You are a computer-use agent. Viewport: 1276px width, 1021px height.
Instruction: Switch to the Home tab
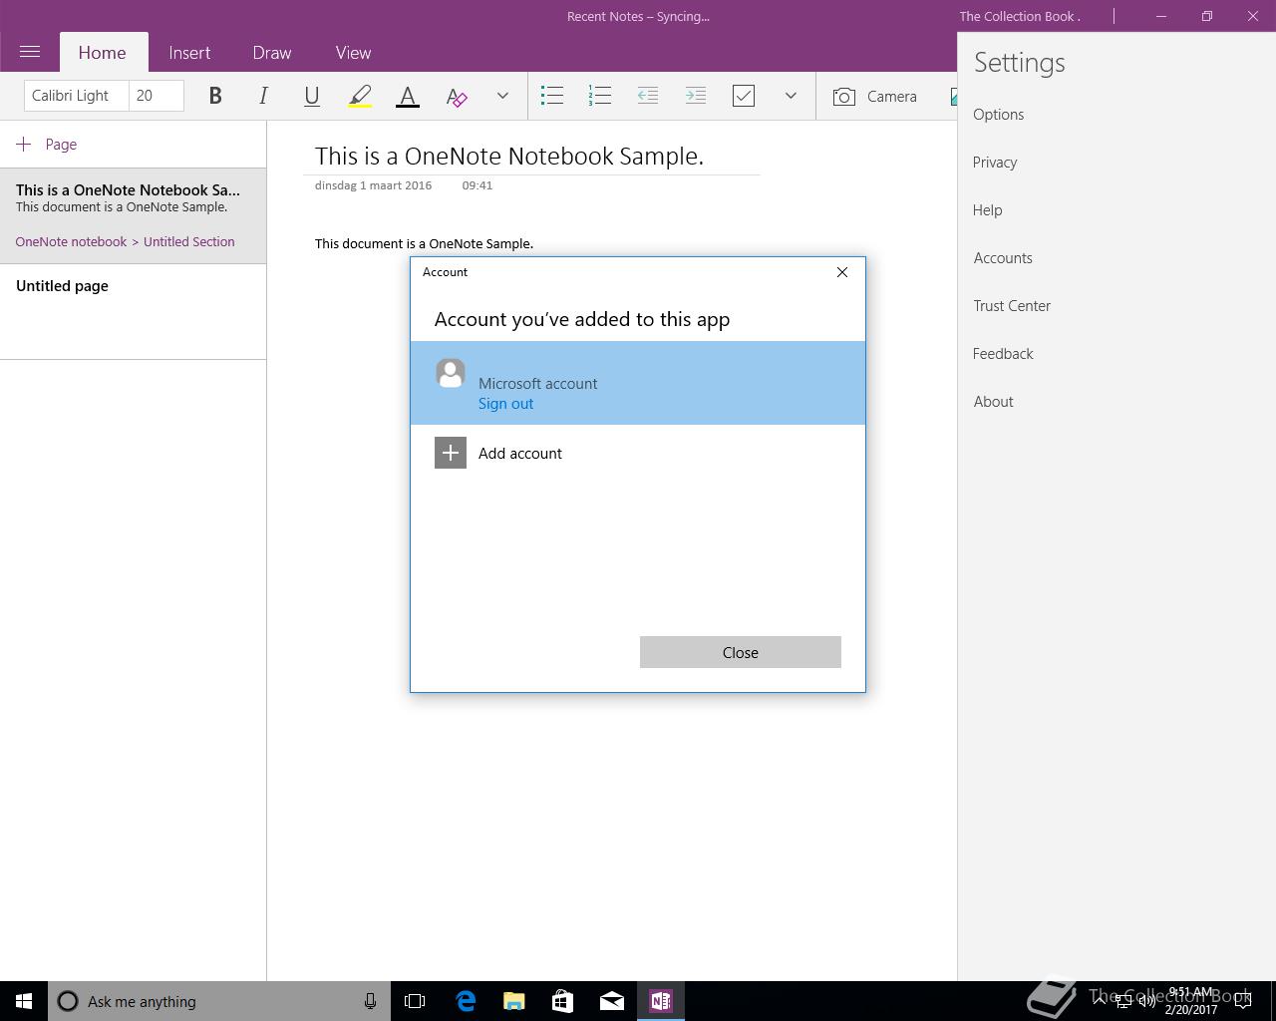coord(102,52)
